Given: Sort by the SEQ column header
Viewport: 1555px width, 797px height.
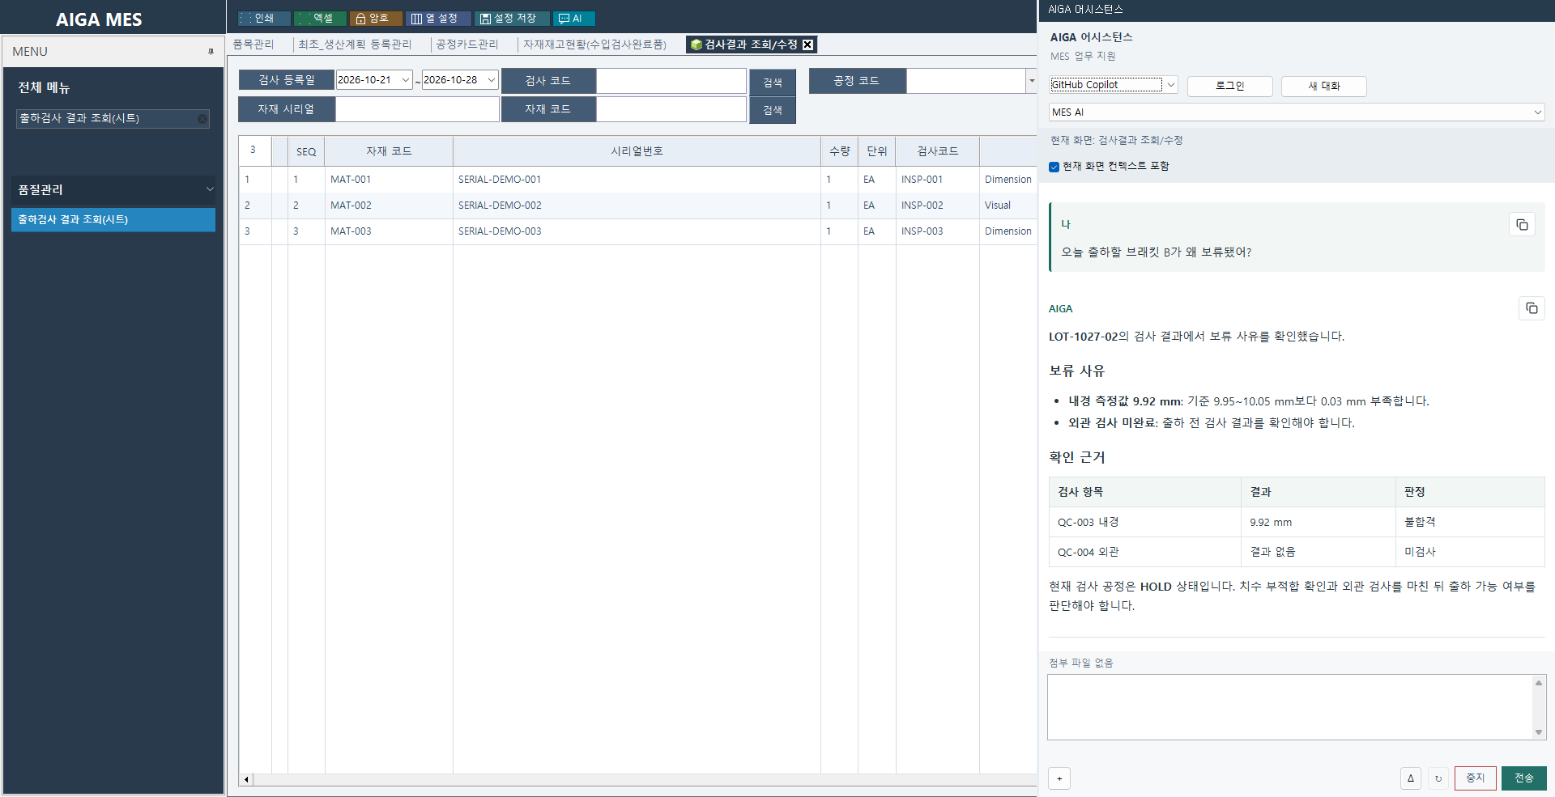Looking at the screenshot, I should [306, 152].
